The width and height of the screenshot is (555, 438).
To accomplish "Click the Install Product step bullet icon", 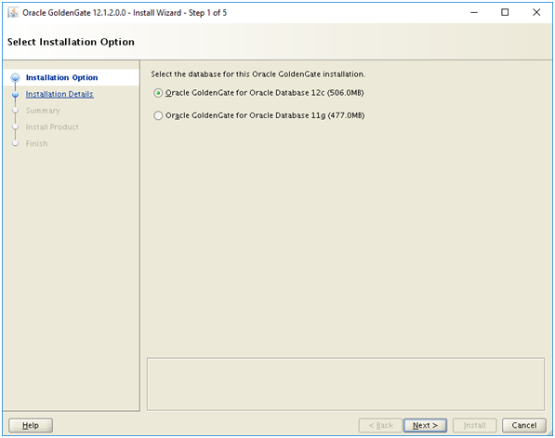I will [x=15, y=127].
